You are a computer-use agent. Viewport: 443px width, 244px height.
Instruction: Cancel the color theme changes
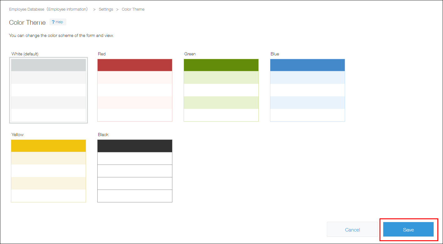coord(353,229)
